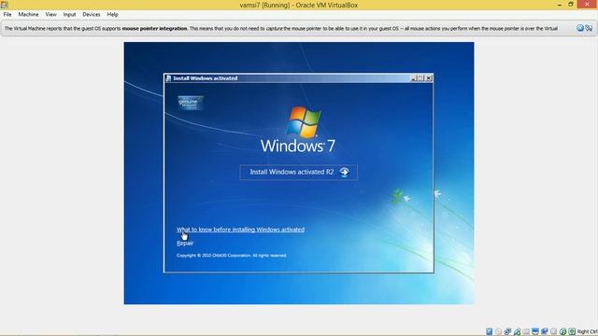Open the File menu
Screen dimensions: 598x336
coord(7,15)
